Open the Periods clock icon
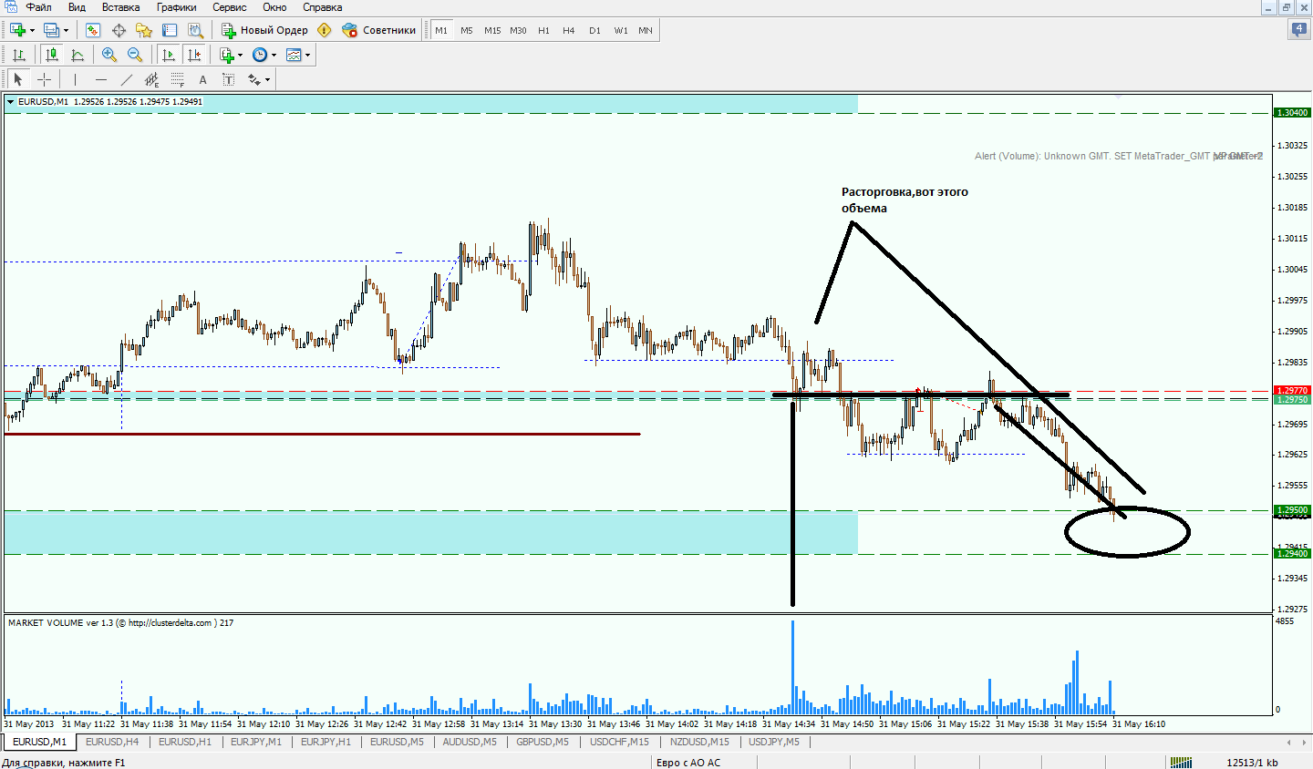Screen dimensions: 1313x769 [260, 55]
